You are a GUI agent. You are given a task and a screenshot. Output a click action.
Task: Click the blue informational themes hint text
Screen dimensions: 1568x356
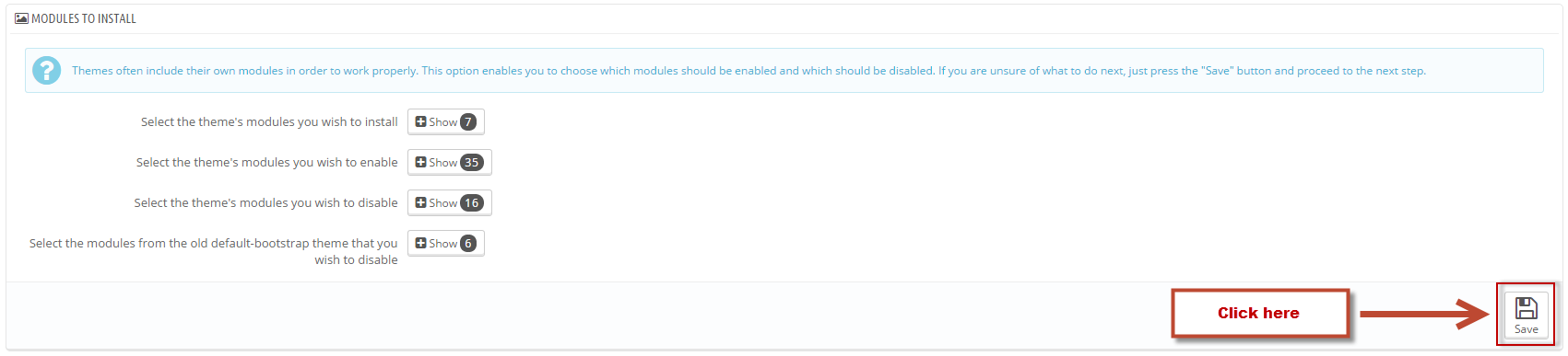(749, 71)
